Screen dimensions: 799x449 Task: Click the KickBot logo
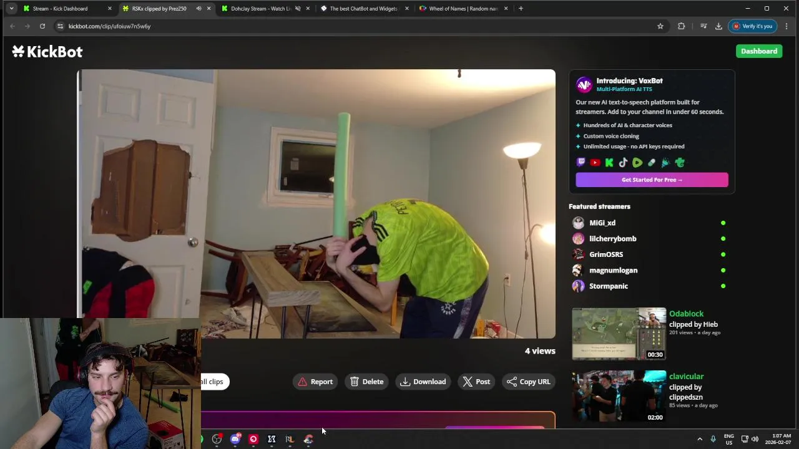pos(47,52)
